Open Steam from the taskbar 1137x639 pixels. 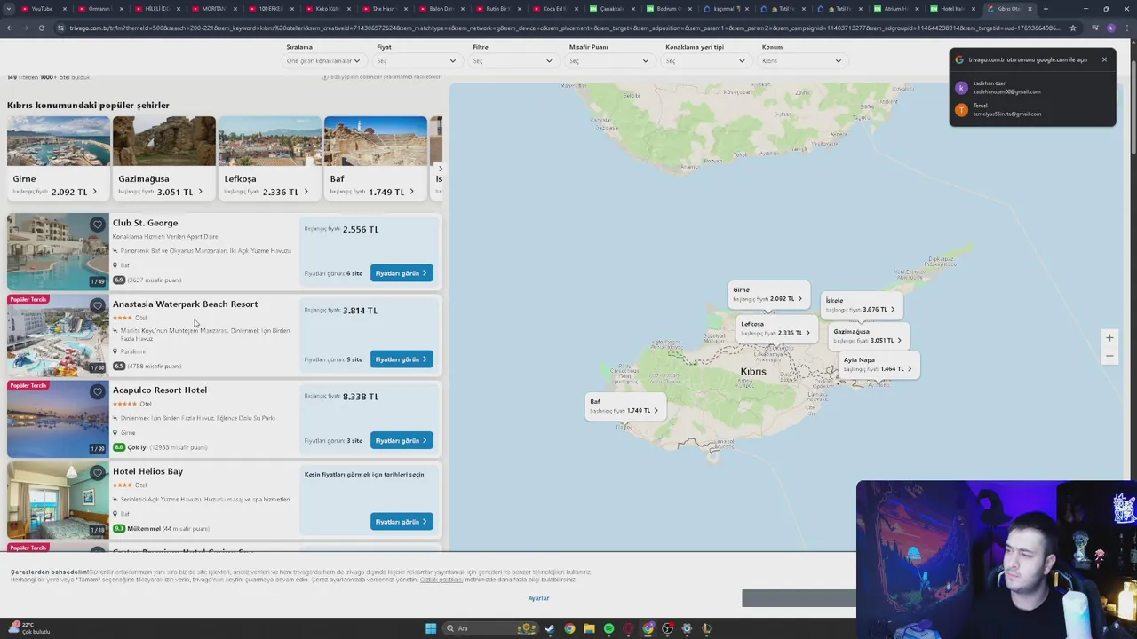coord(550,628)
